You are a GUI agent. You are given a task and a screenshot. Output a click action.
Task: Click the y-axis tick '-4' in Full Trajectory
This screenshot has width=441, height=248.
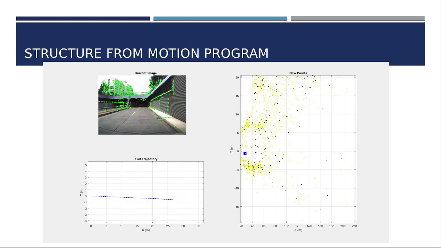[x=85, y=221]
